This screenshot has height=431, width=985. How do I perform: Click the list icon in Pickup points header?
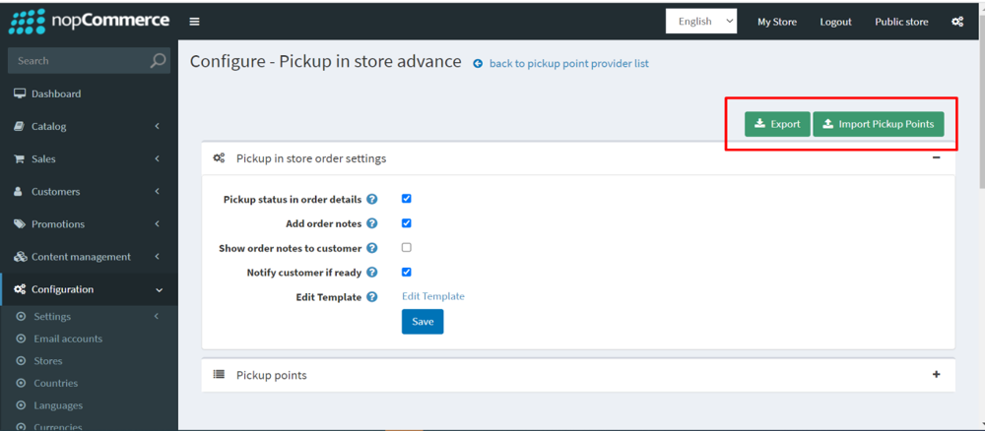(x=219, y=375)
